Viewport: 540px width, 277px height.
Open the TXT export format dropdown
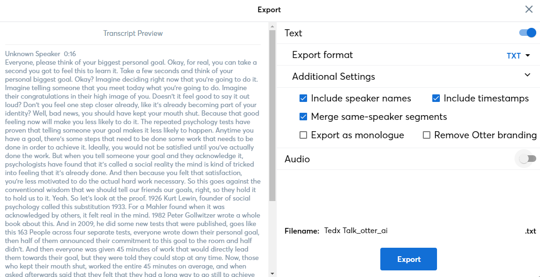(x=518, y=56)
